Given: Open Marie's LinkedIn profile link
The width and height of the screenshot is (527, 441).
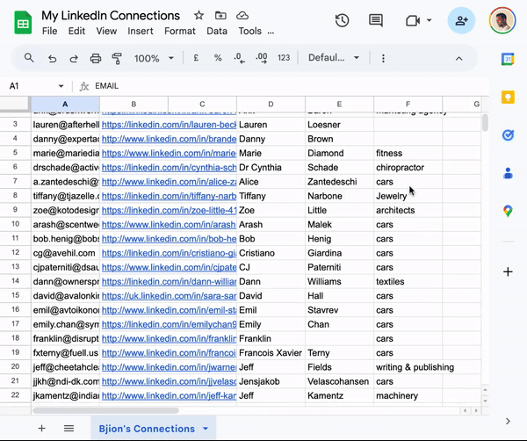Looking at the screenshot, I should click(x=169, y=153).
